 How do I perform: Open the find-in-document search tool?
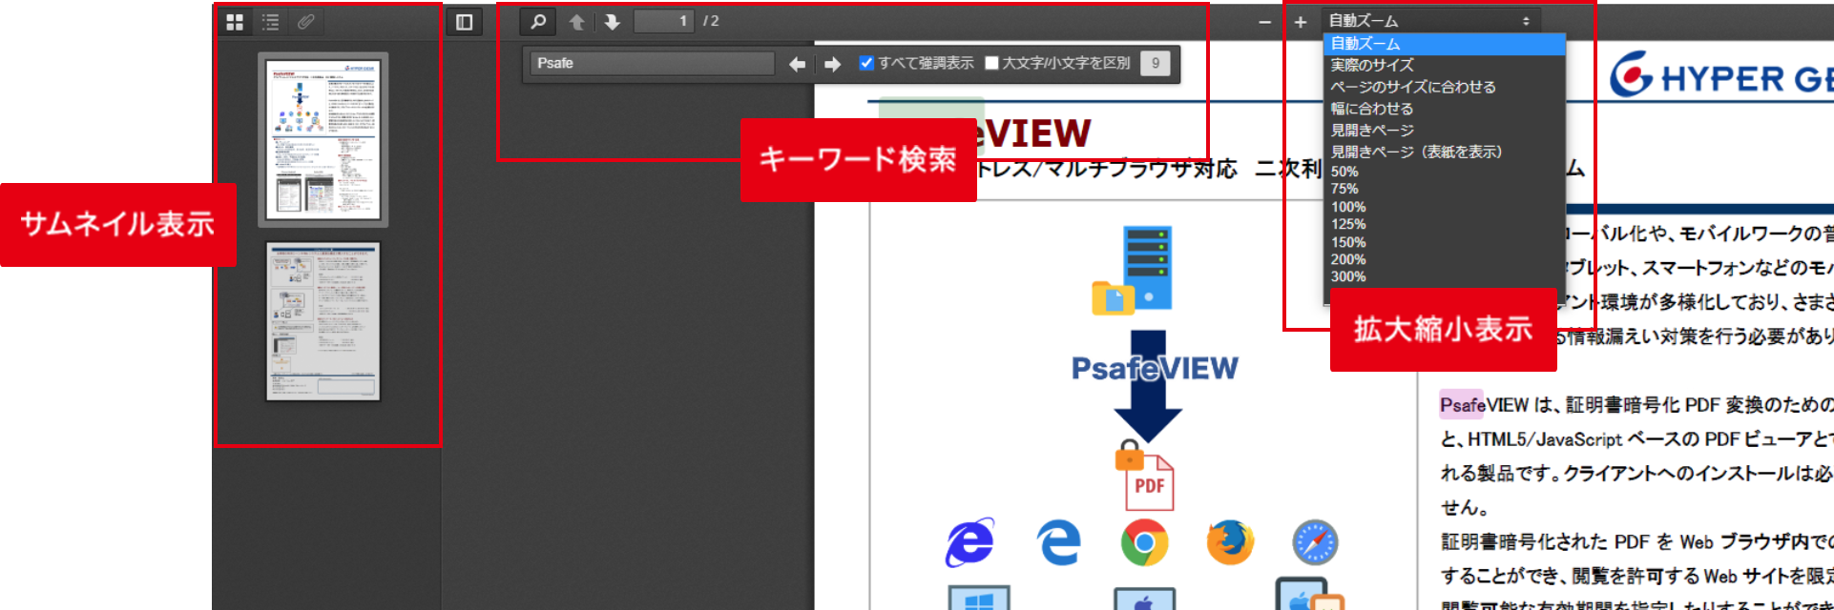pyautogui.click(x=538, y=21)
